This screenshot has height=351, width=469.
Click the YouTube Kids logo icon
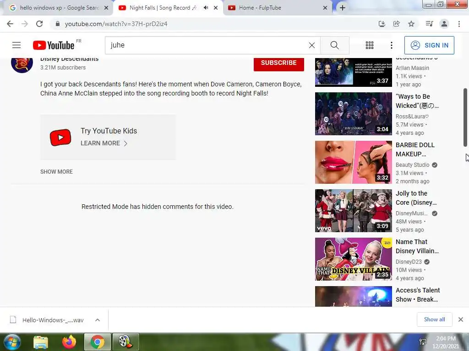60,137
